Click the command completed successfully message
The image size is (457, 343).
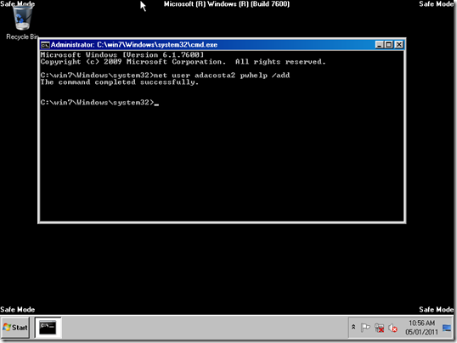click(120, 82)
